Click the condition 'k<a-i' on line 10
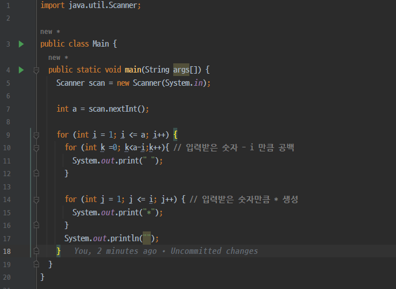Image resolution: width=396 pixels, height=289 pixels. pyautogui.click(x=135, y=147)
